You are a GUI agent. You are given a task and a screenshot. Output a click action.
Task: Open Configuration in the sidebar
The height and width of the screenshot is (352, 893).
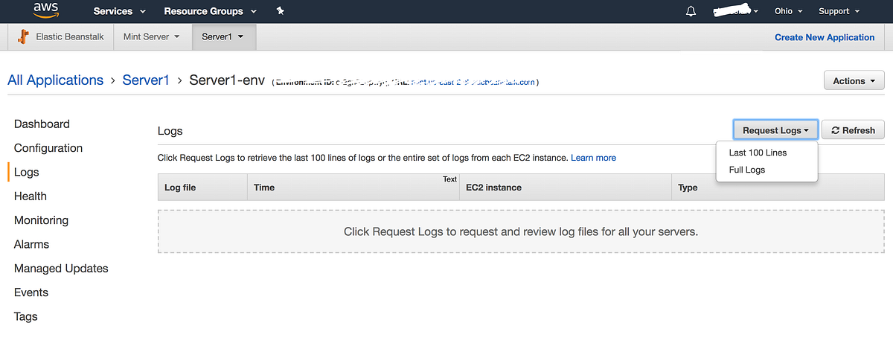(48, 148)
